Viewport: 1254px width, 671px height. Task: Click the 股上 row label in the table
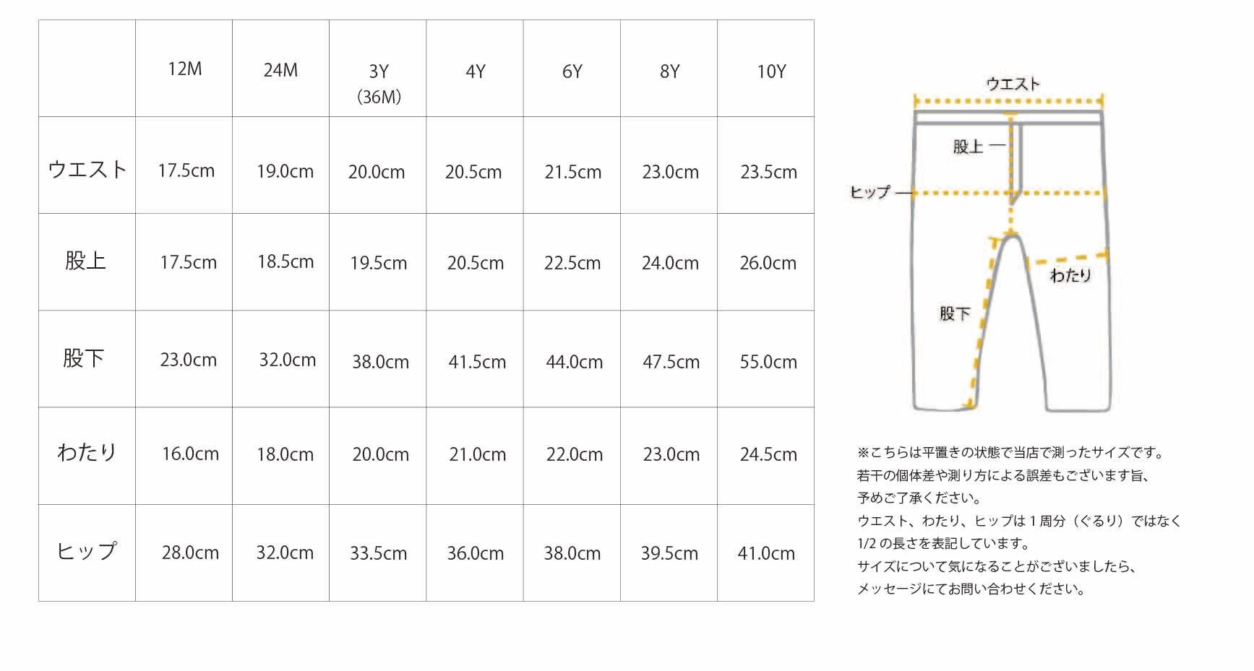[86, 261]
